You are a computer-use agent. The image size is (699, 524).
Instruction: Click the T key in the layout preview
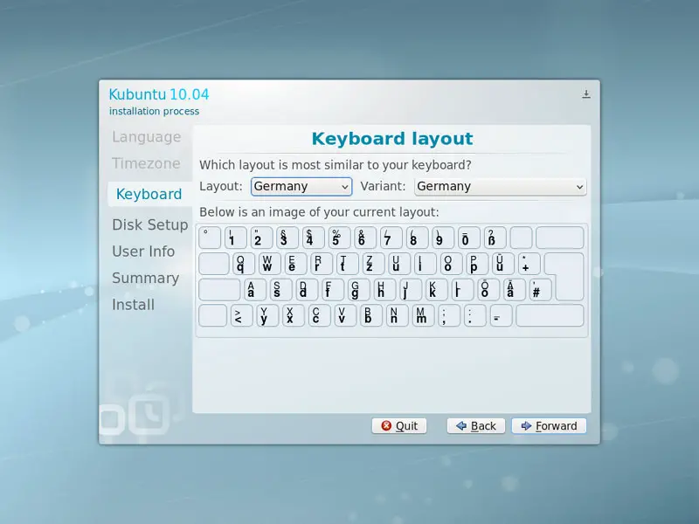[346, 264]
